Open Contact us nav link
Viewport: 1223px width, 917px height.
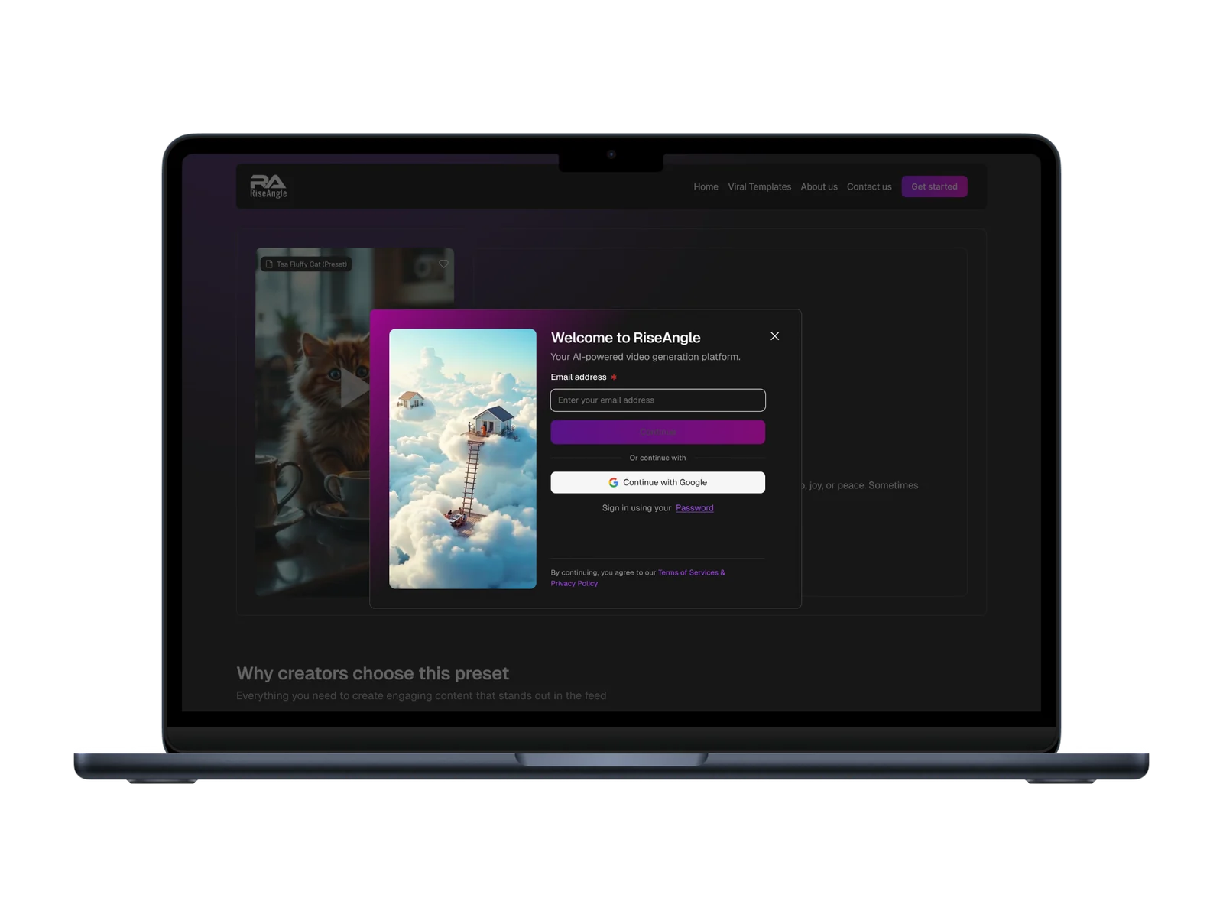(x=869, y=186)
